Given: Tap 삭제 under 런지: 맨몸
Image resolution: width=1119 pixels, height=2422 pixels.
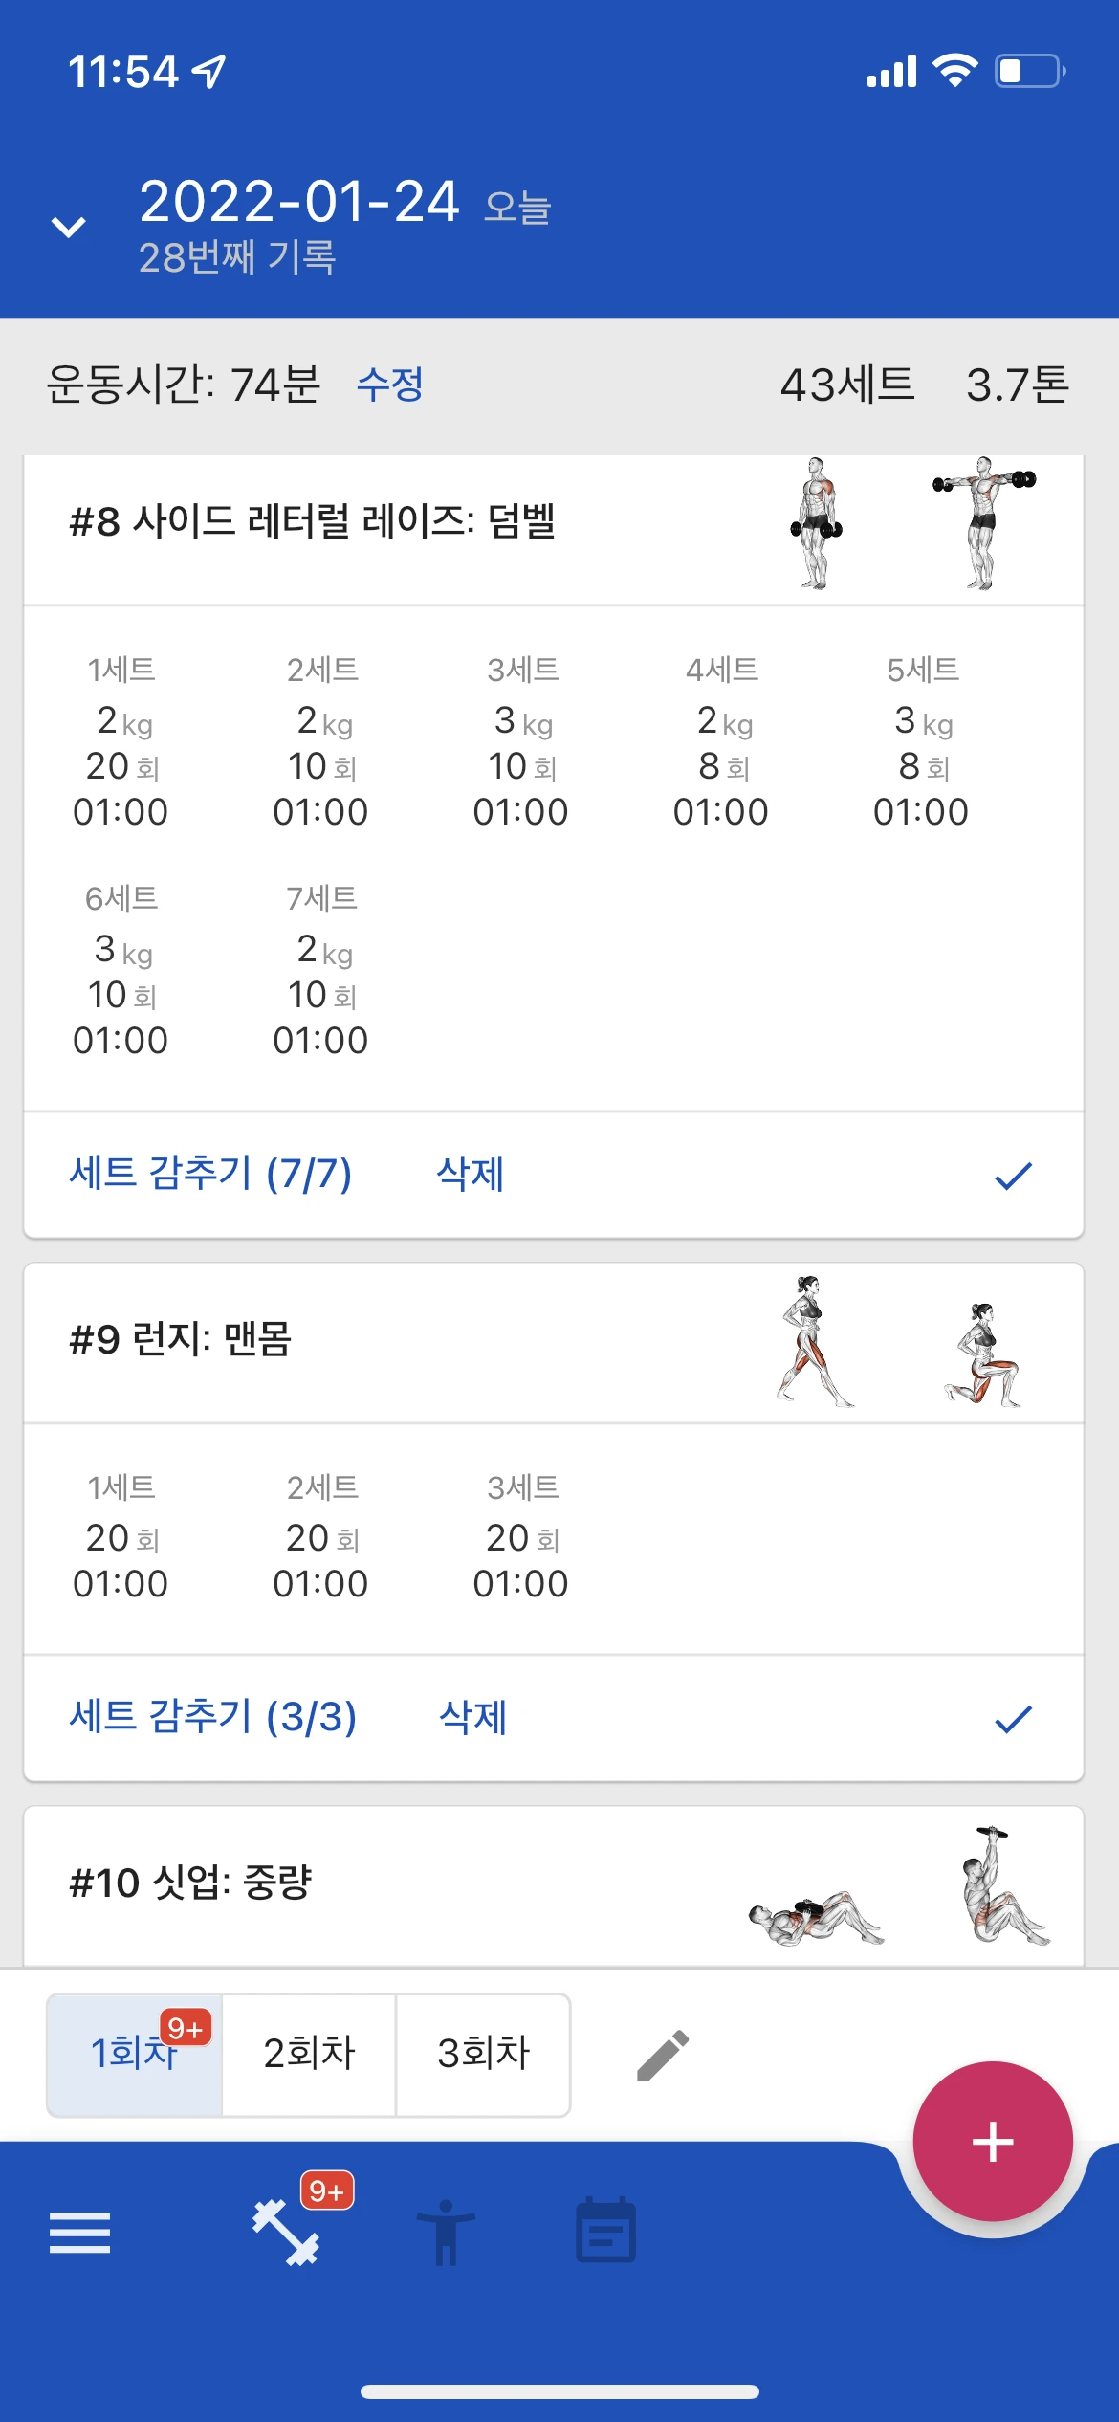Looking at the screenshot, I should [x=472, y=1717].
